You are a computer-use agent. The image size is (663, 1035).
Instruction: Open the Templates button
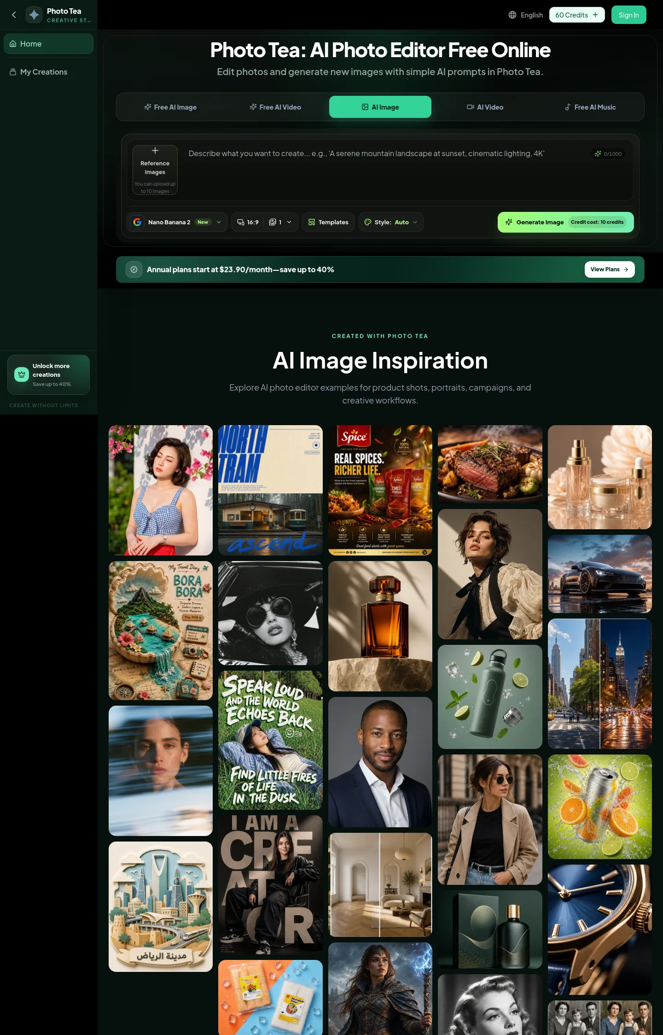point(328,222)
